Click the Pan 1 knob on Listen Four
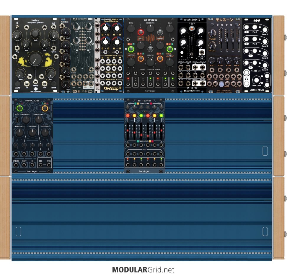The height and width of the screenshot is (276, 287). 255,27
